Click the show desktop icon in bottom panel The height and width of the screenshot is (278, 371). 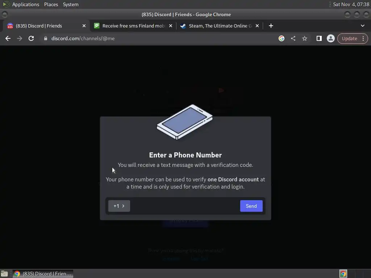tap(4, 274)
